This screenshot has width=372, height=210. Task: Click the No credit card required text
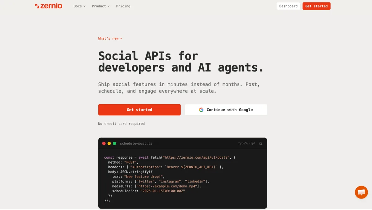(x=121, y=124)
